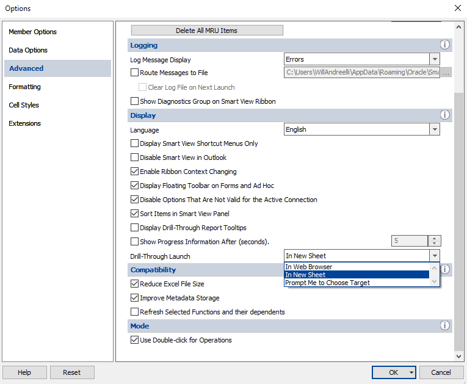
Task: Click the Logging section info icon
Action: coord(444,45)
